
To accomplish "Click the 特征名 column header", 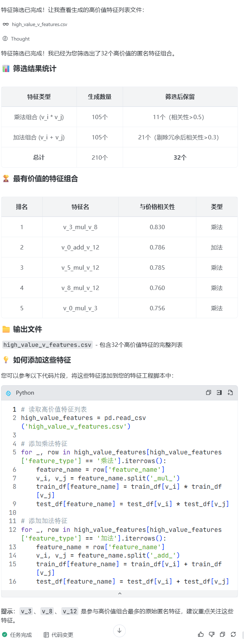I will tap(80, 207).
